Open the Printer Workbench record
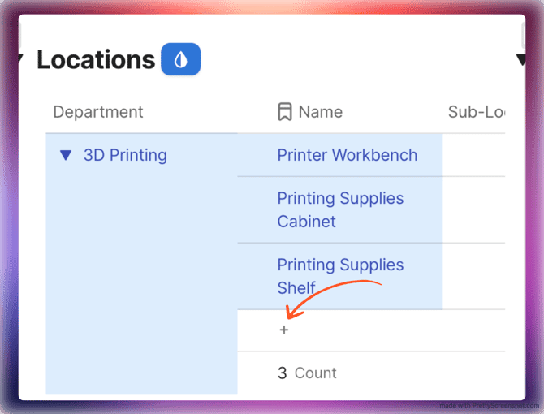 pyautogui.click(x=348, y=155)
